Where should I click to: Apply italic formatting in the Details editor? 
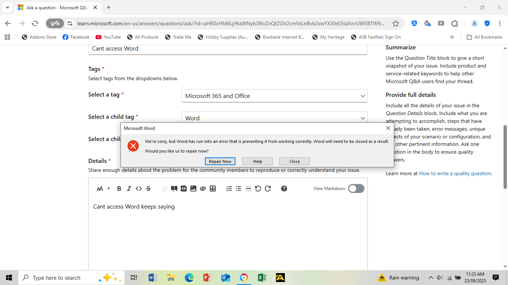[x=129, y=189]
